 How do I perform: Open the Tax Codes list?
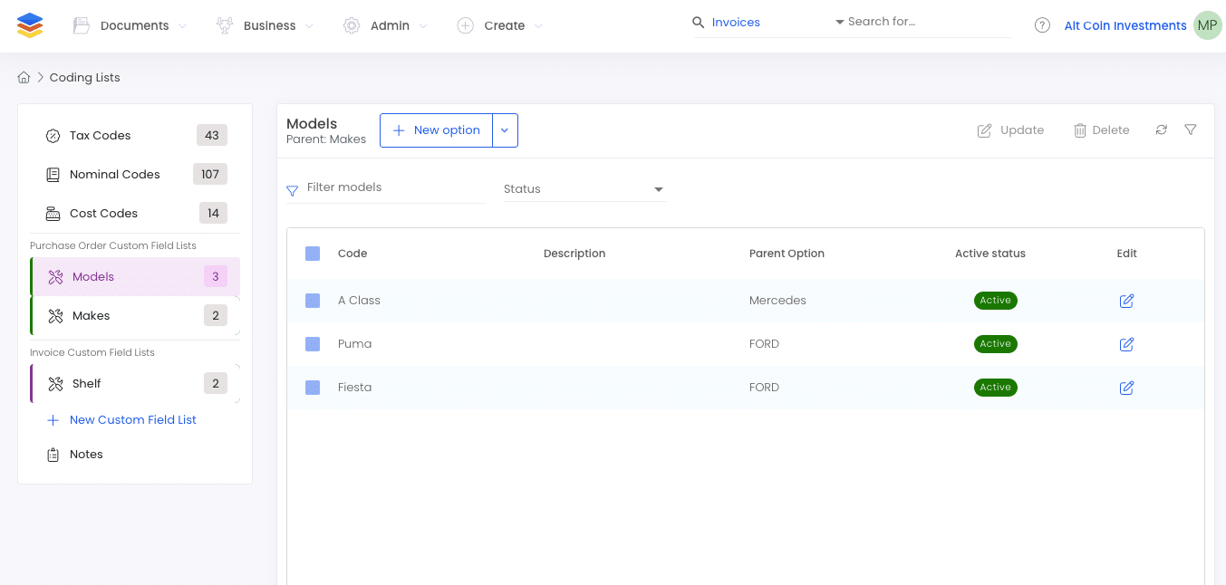click(136, 136)
